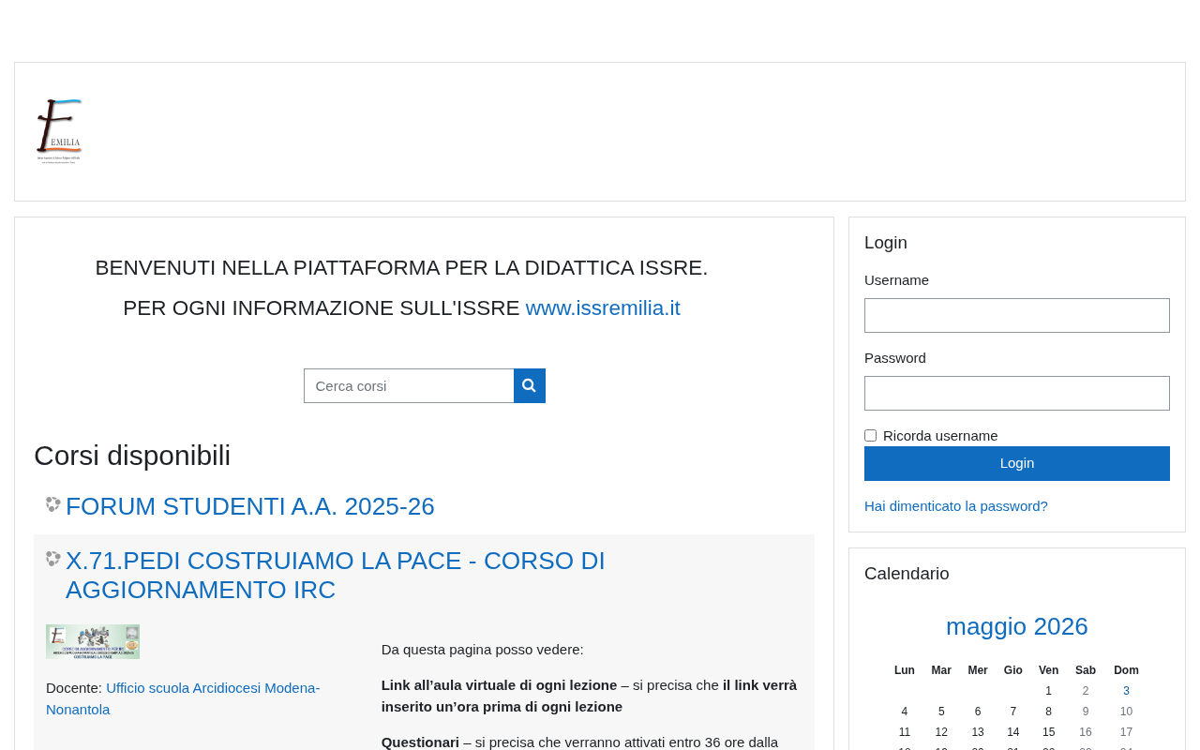Click course icon beside Forum Studenti
This screenshot has width=1200, height=750.
[x=53, y=504]
